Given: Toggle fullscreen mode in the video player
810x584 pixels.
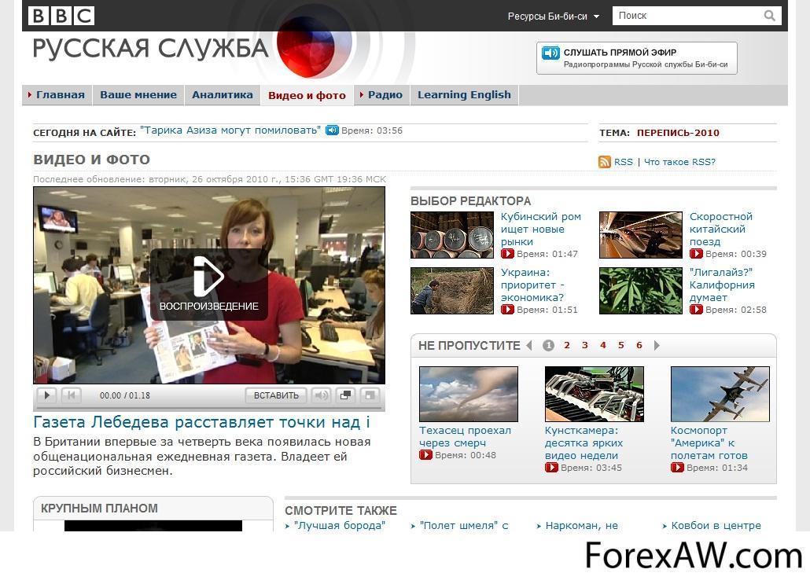Looking at the screenshot, I should pyautogui.click(x=370, y=395).
